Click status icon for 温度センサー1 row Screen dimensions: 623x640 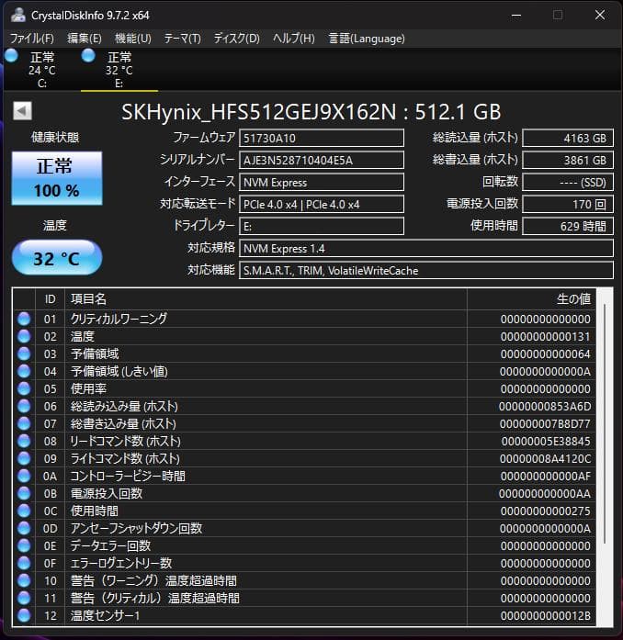[x=24, y=615]
